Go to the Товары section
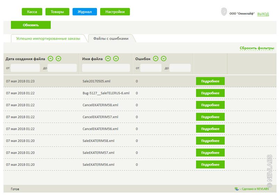 point(57,12)
